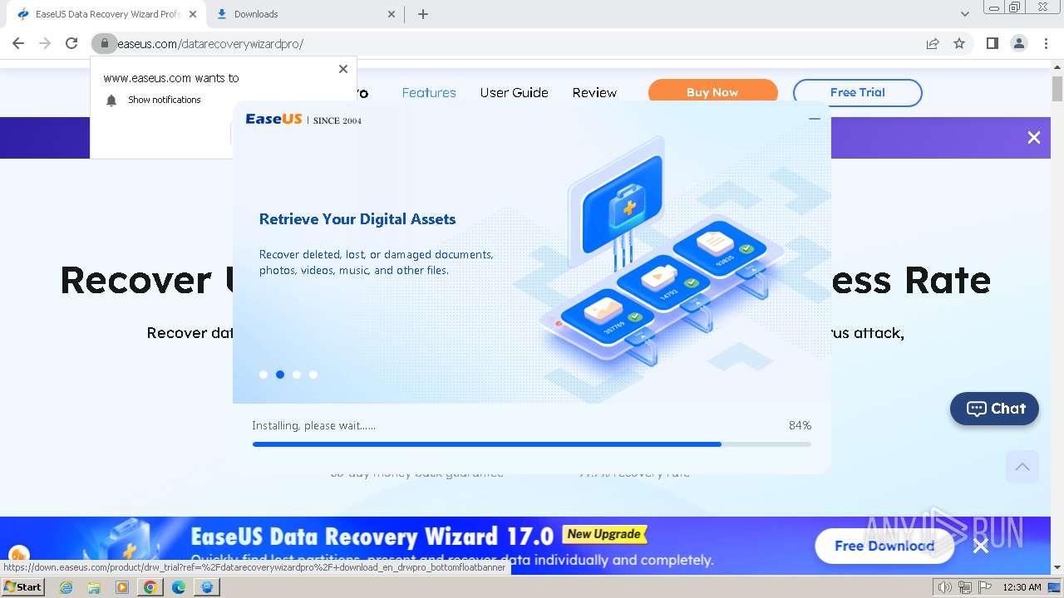Click the page vertical scrollbar thumb
The image size is (1064, 598).
[1057, 88]
